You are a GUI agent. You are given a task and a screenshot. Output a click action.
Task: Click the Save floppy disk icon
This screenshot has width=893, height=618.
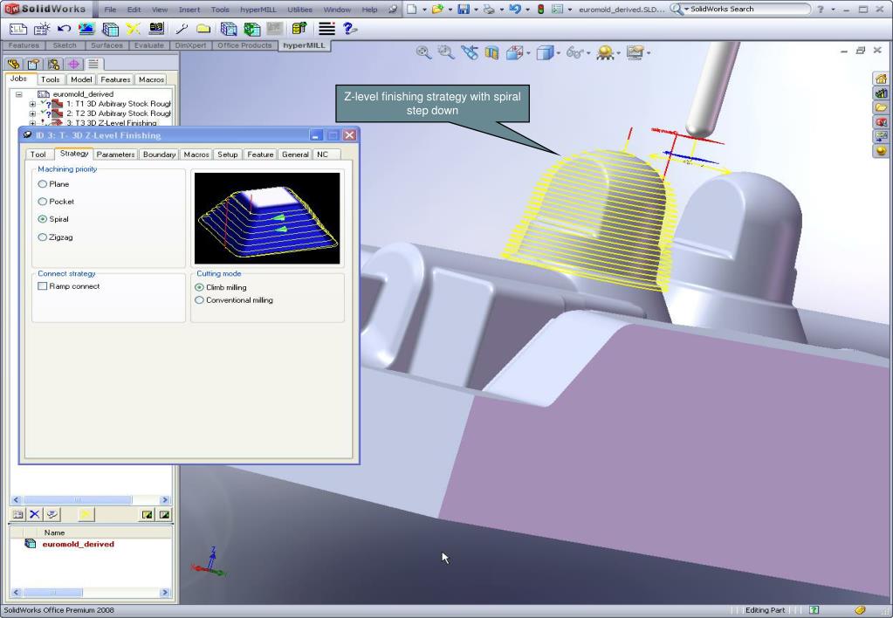click(464, 9)
